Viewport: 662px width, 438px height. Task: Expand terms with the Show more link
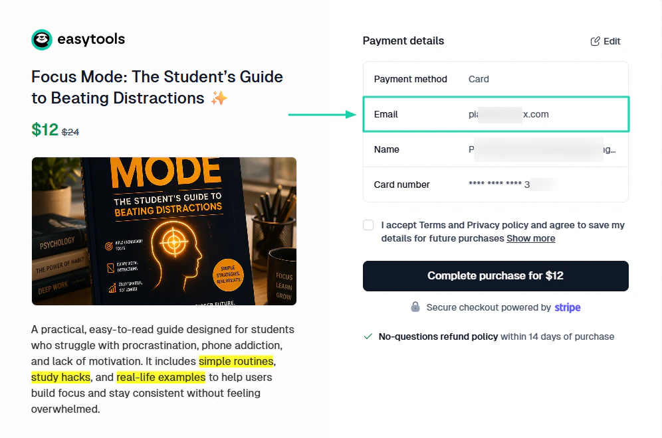pos(530,239)
